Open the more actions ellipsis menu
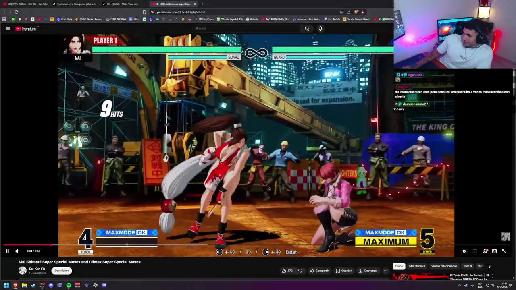 (386, 271)
